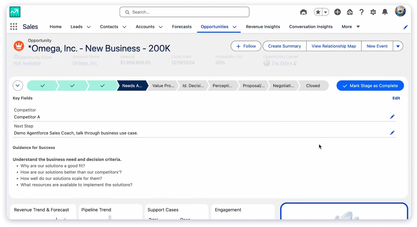Viewport: 417px width, 227px height.
Task: Open the Accounts tab
Action: click(x=145, y=27)
